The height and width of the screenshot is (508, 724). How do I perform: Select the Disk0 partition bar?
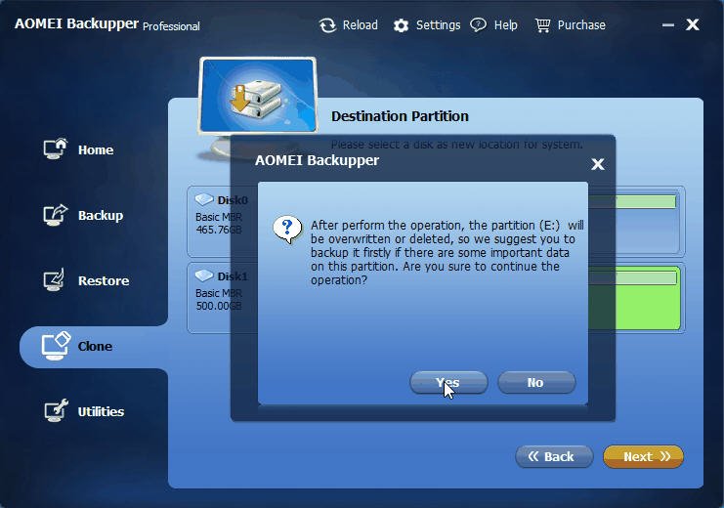pyautogui.click(x=631, y=201)
